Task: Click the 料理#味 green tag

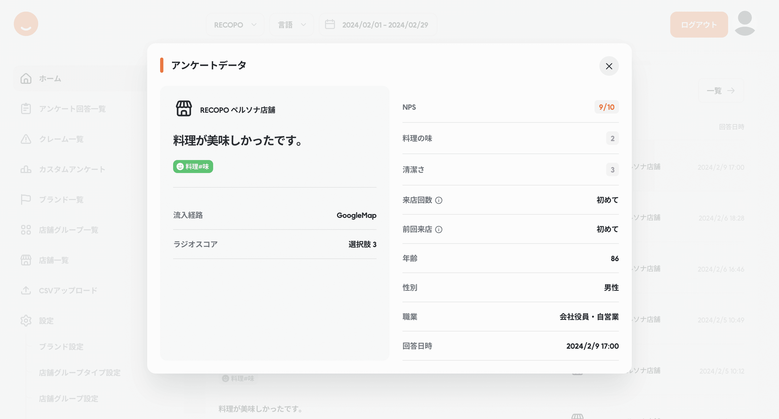Action: (x=193, y=167)
